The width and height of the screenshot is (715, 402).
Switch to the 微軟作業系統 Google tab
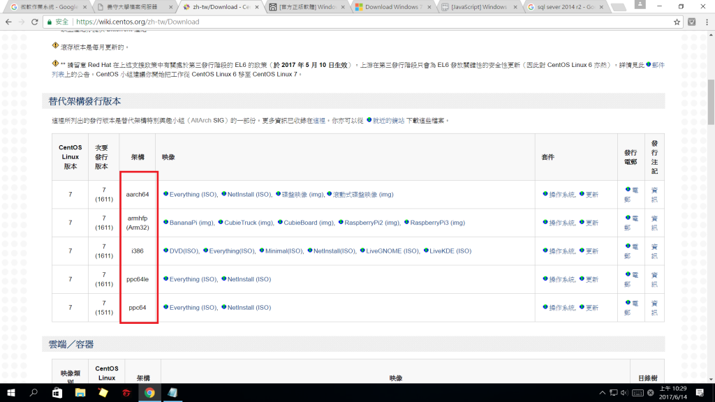tap(47, 7)
